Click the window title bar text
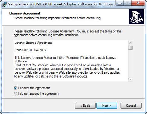147x114 pixels. (62, 4)
